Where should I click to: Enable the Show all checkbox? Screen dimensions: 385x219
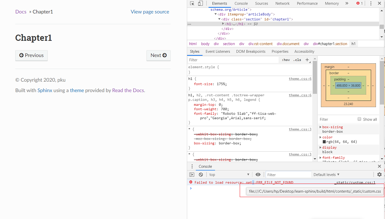tap(359, 119)
